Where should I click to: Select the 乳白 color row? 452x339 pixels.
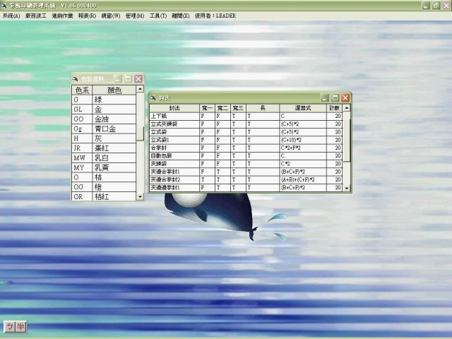point(106,158)
